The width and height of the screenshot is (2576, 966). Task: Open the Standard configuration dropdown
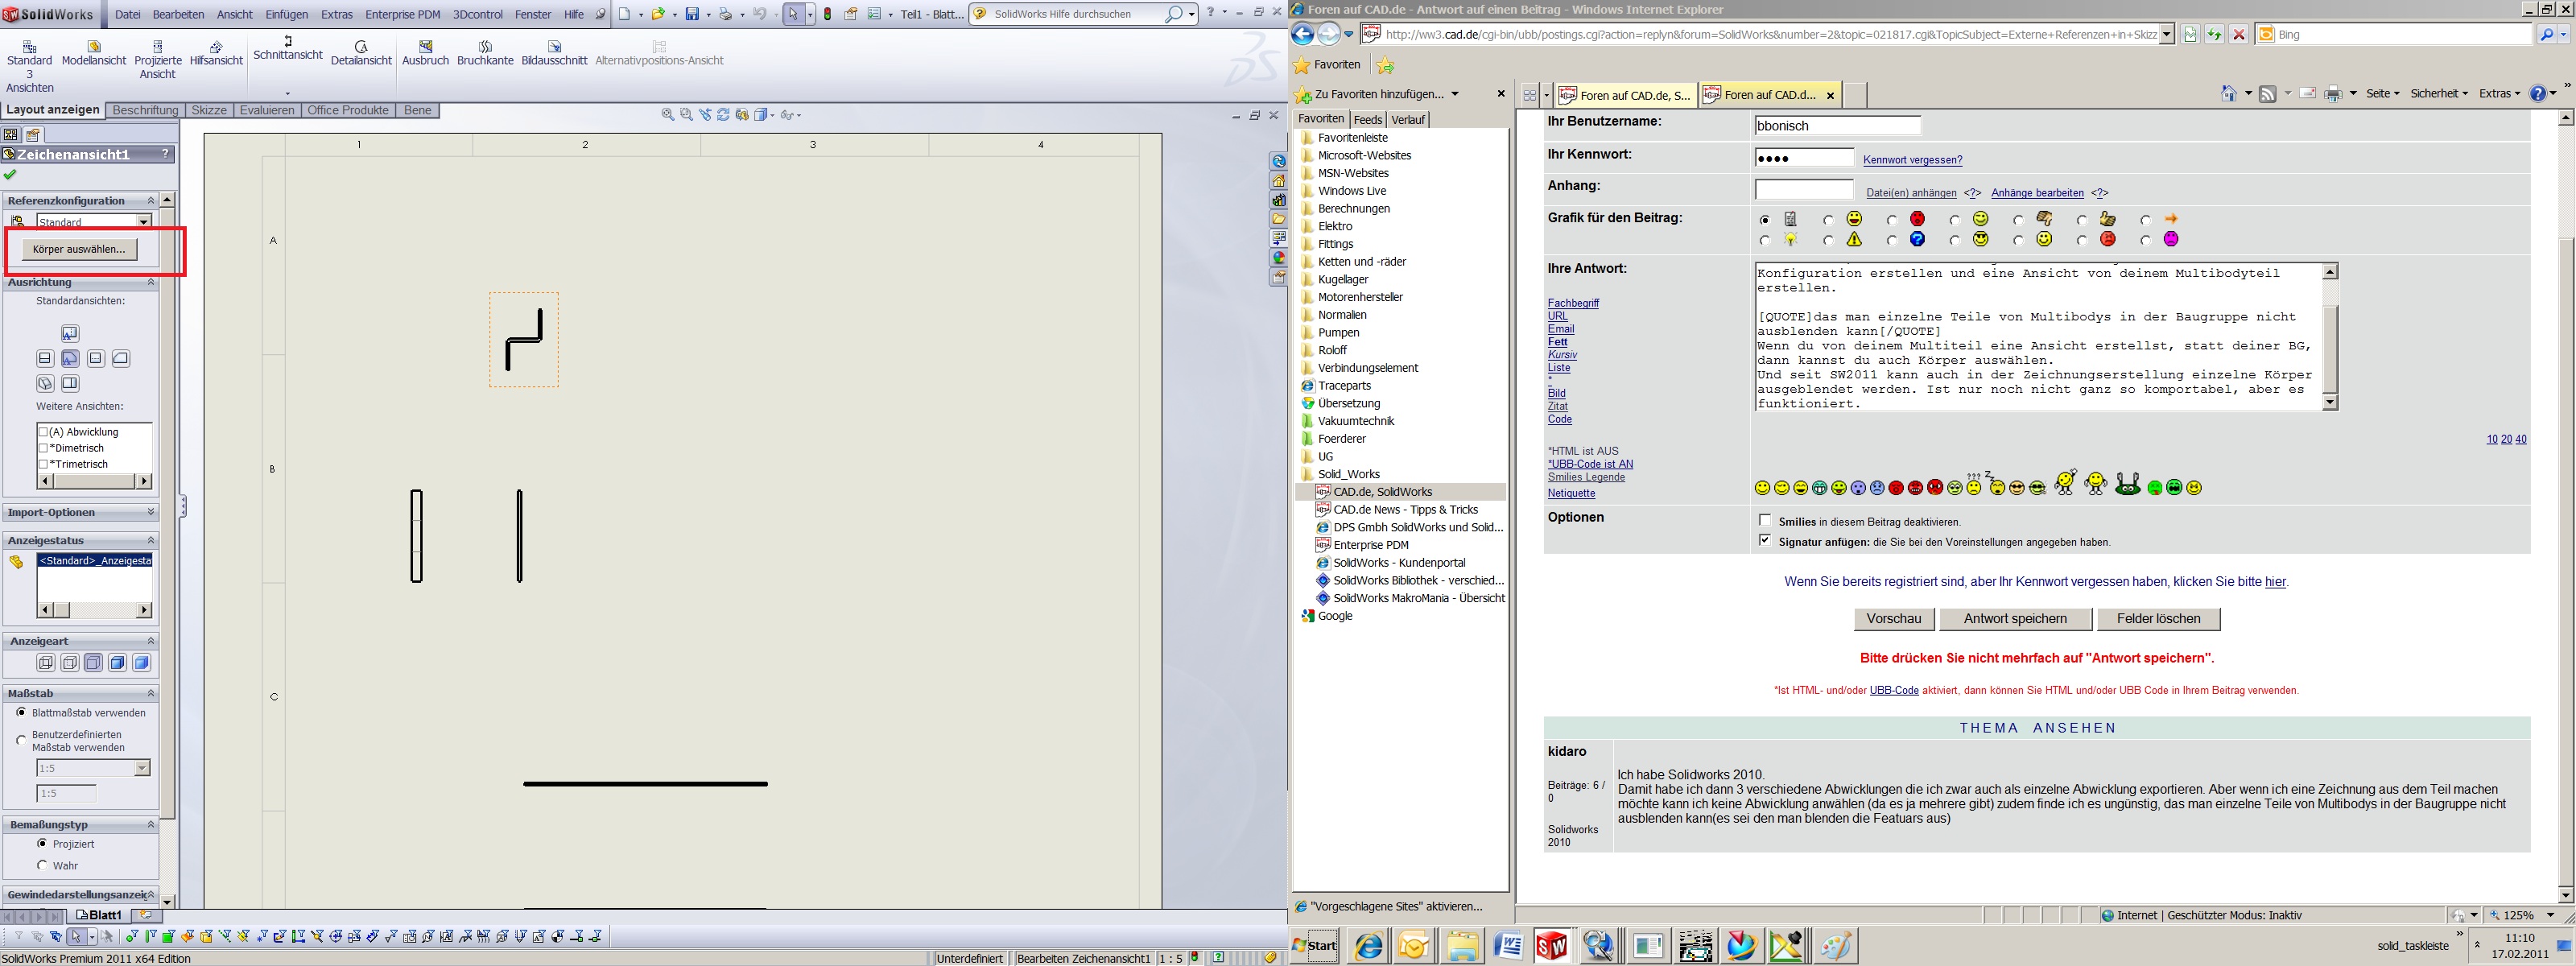click(144, 222)
